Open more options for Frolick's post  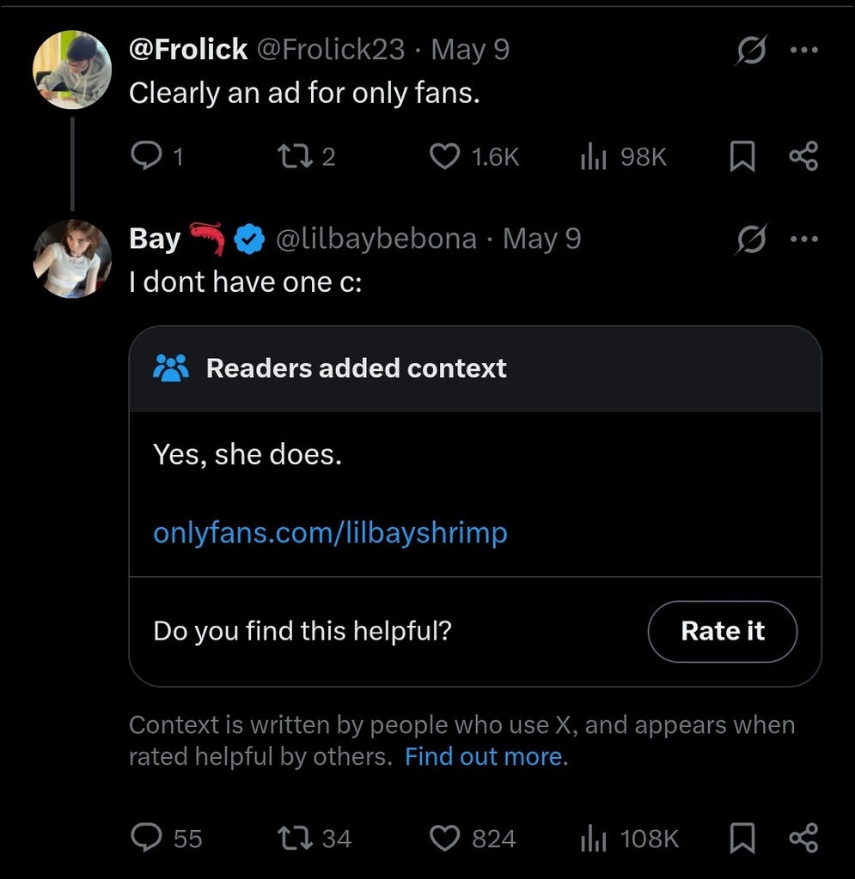803,51
